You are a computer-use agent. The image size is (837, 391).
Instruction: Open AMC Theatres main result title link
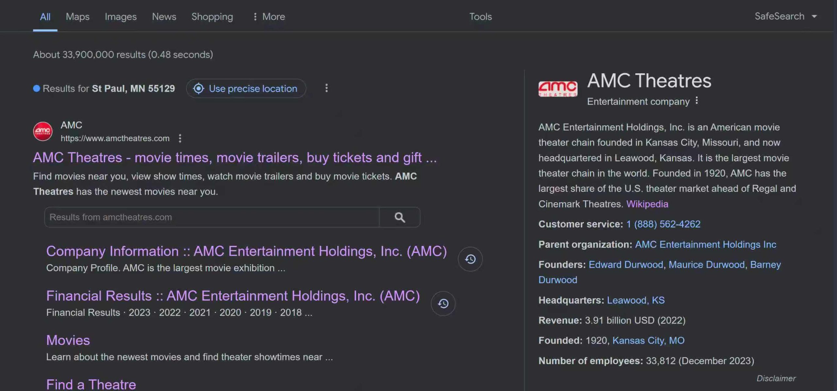tap(235, 158)
